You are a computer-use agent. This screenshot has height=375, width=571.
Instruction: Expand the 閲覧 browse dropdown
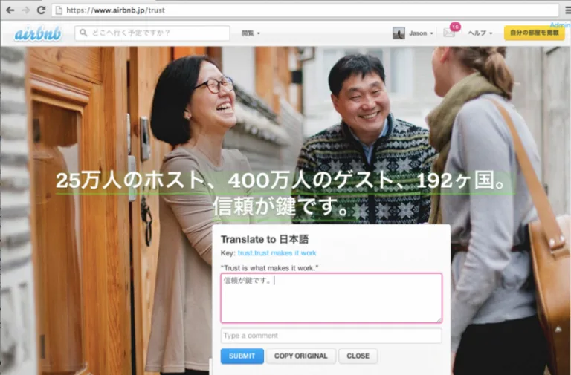click(251, 33)
